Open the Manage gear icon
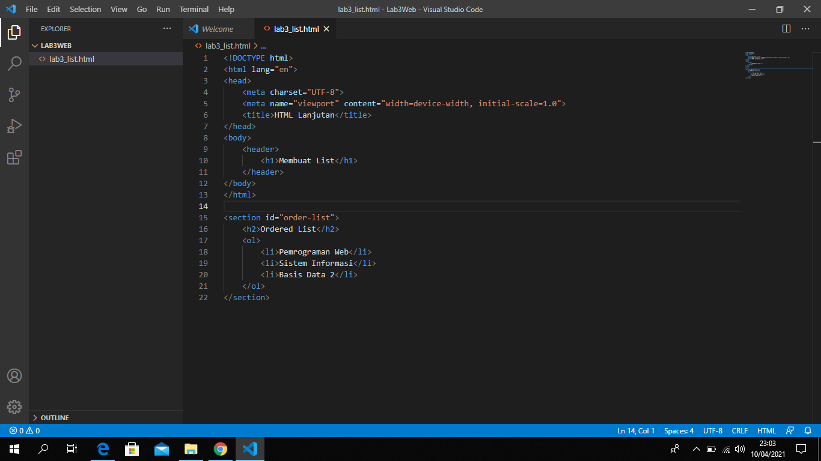This screenshot has height=461, width=821. point(14,406)
